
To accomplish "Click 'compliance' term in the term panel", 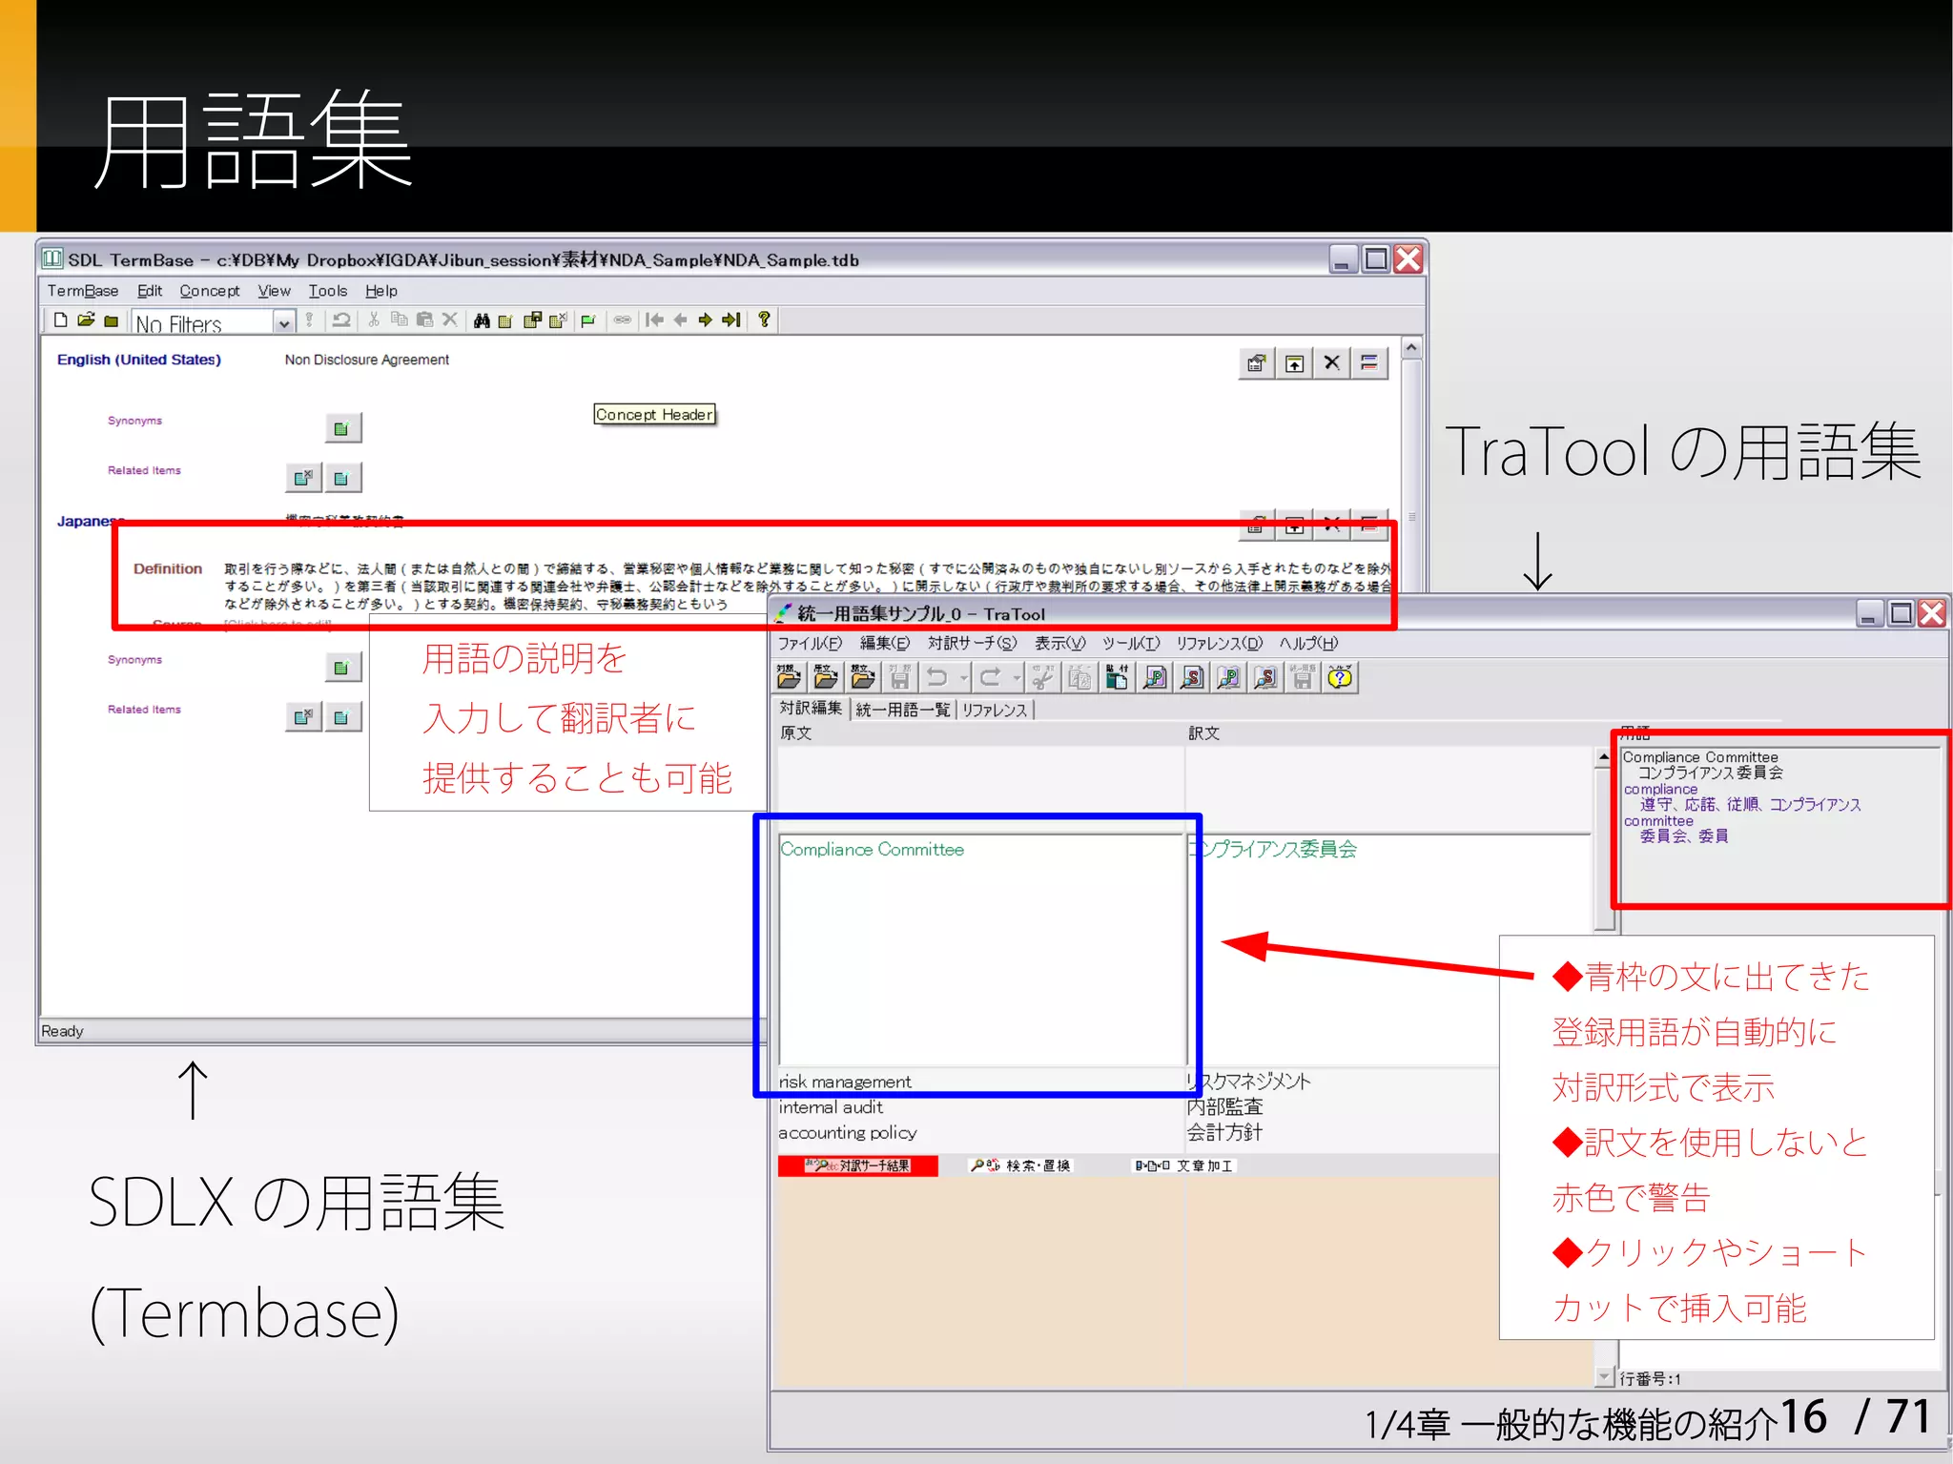I will pos(1660,790).
